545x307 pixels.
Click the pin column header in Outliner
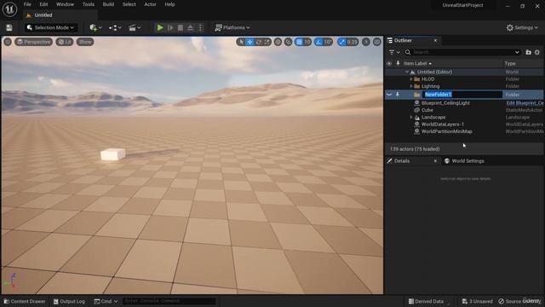point(398,63)
